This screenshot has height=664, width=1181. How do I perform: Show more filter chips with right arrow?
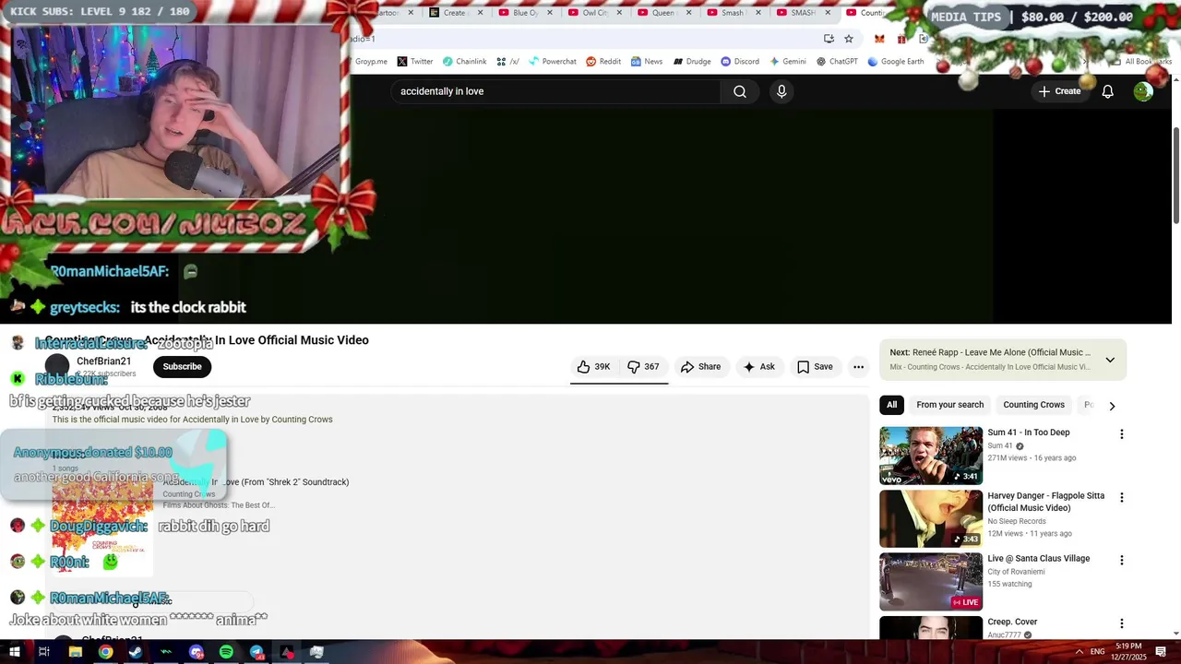click(x=1112, y=406)
